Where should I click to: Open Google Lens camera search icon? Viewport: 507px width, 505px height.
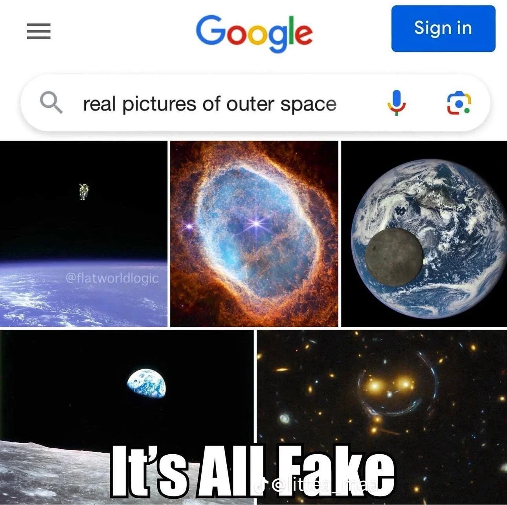point(459,103)
